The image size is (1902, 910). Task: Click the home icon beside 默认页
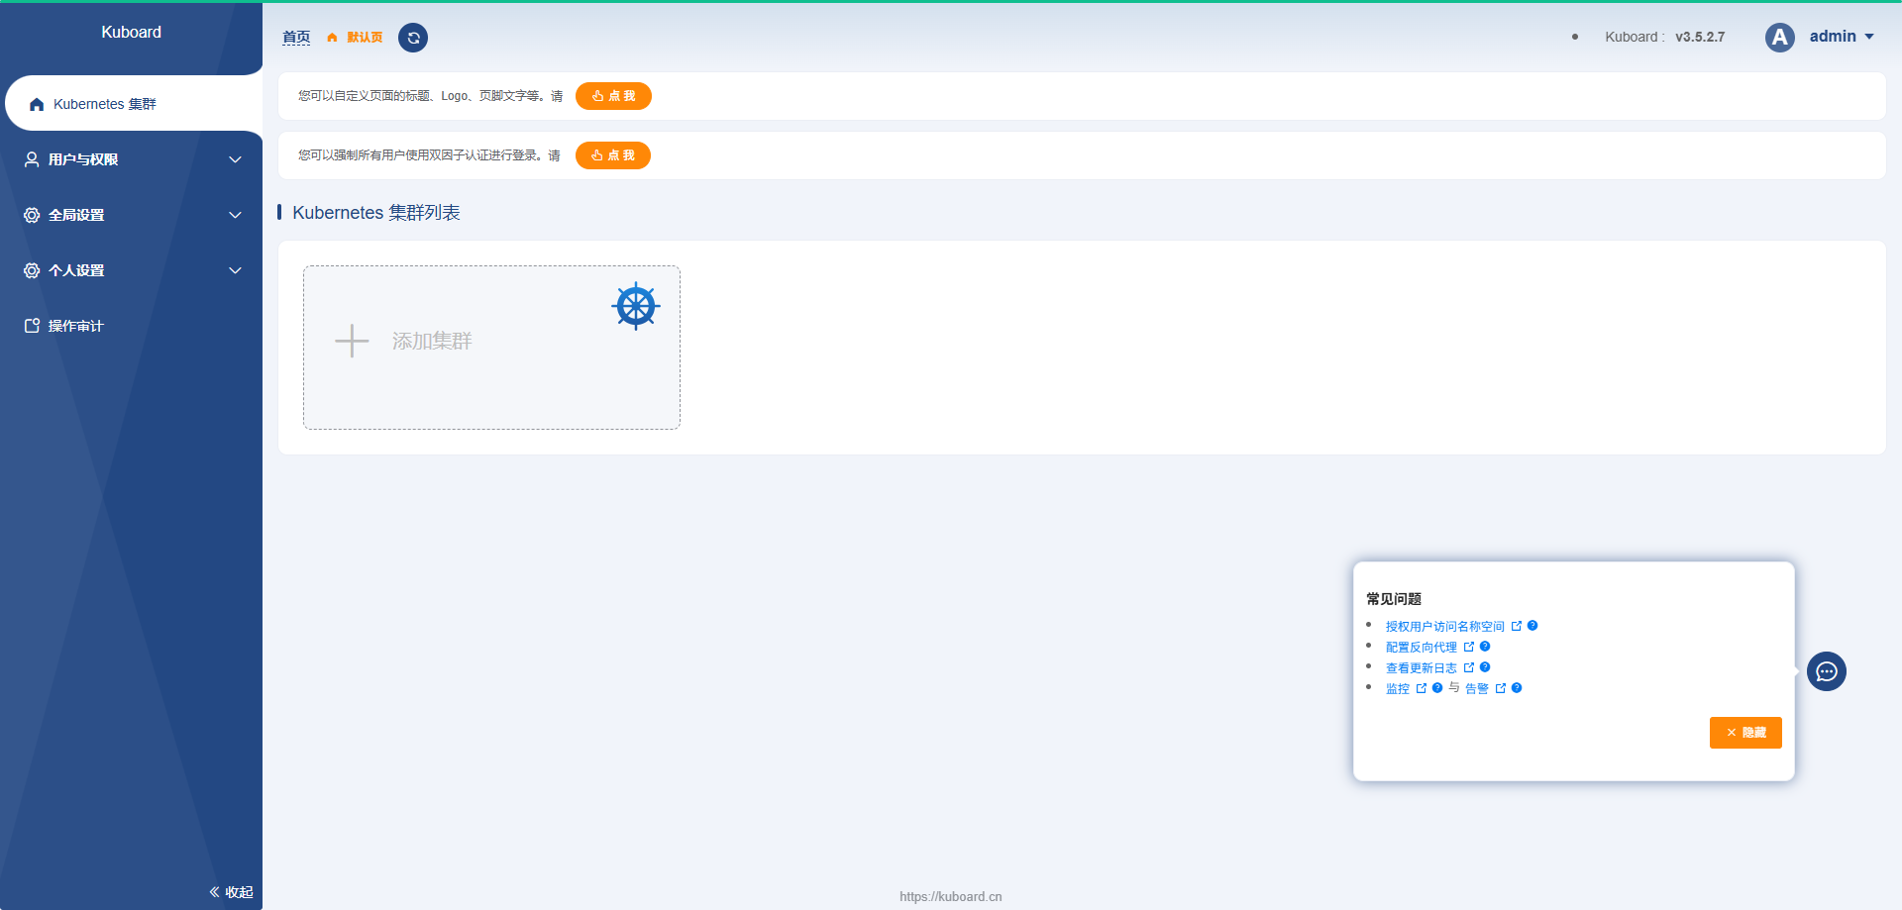tap(332, 38)
